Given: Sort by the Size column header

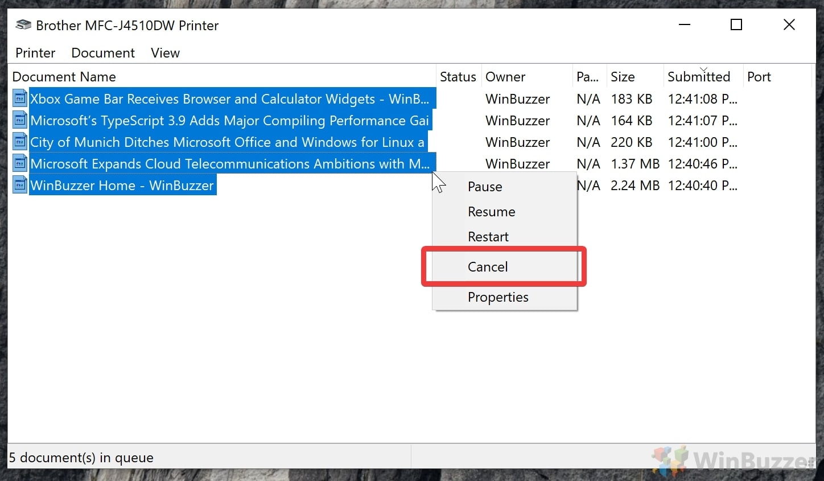Looking at the screenshot, I should 623,77.
